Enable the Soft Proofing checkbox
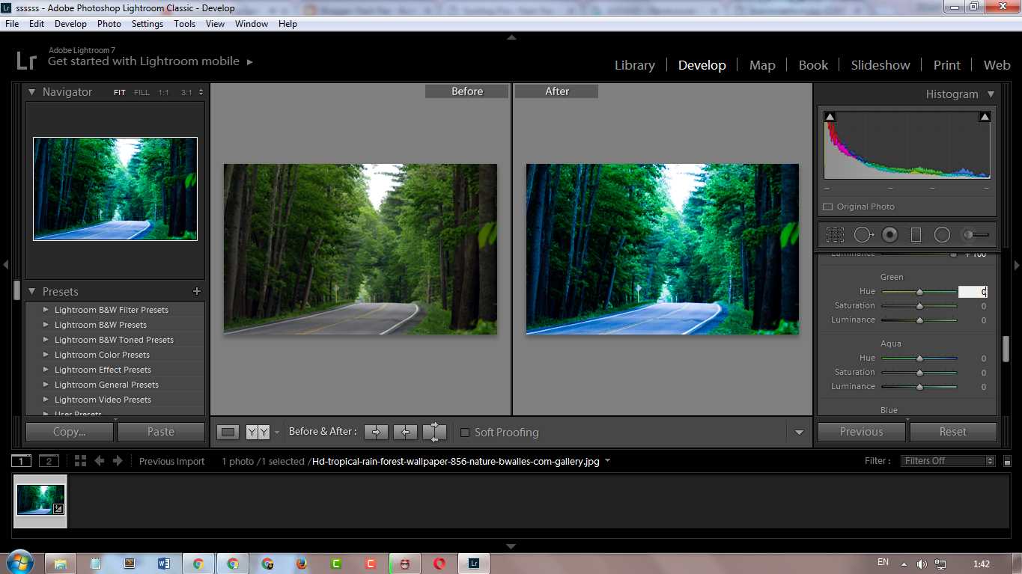This screenshot has height=574, width=1022. tap(465, 433)
